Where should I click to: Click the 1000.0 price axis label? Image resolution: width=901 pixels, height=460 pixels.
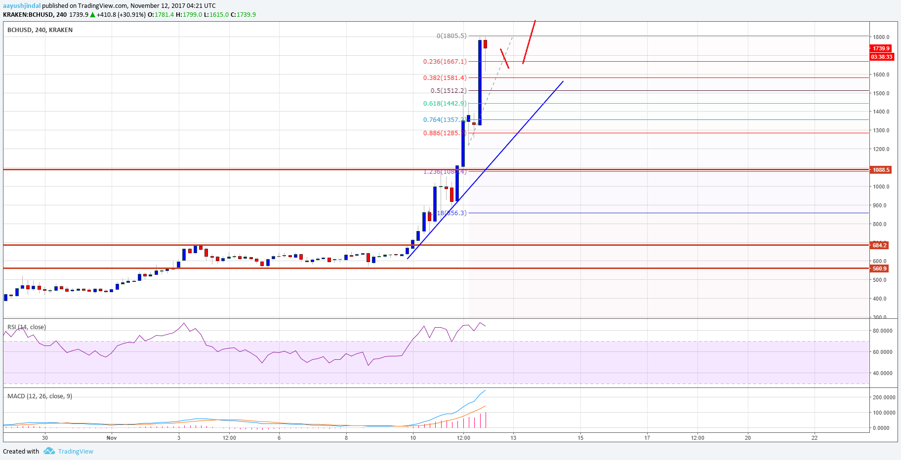[881, 187]
